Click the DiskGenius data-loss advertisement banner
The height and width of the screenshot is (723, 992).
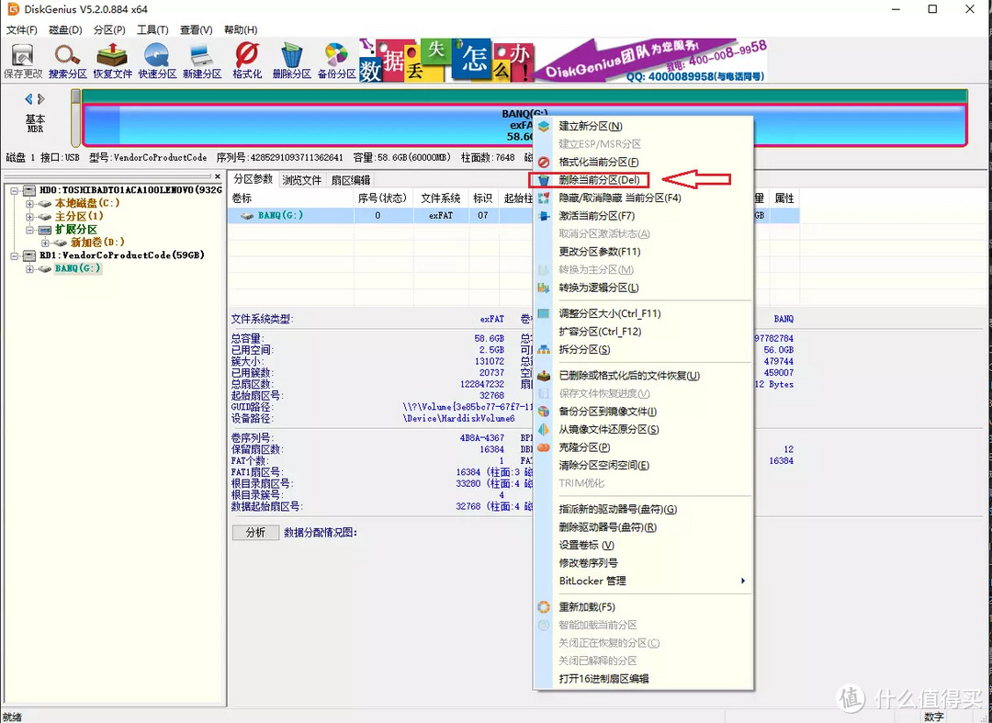[563, 61]
